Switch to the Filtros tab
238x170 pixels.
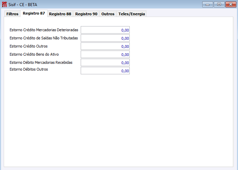click(12, 14)
